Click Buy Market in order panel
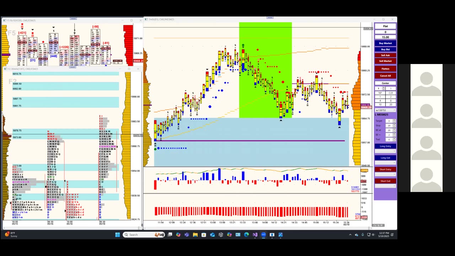Screen dimensions: 455x256 (x=385, y=43)
